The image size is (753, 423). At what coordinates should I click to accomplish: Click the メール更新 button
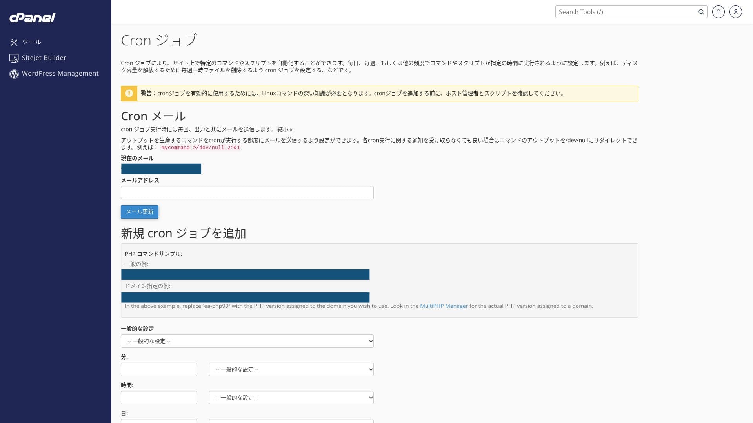pos(140,212)
